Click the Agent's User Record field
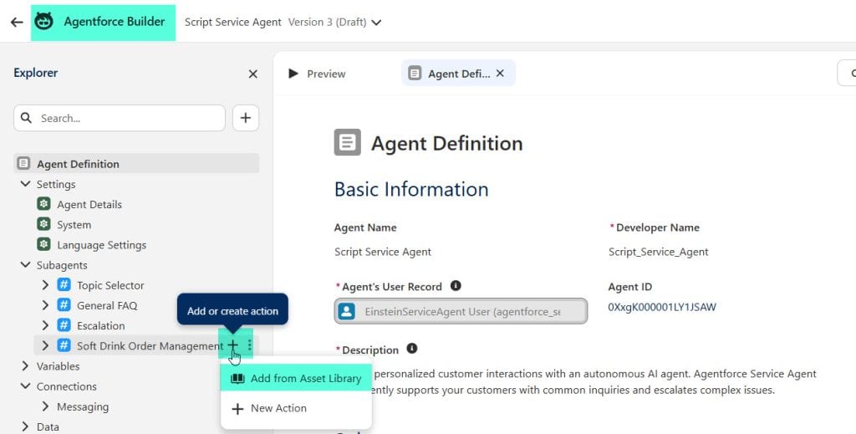The width and height of the screenshot is (856, 434). [461, 311]
